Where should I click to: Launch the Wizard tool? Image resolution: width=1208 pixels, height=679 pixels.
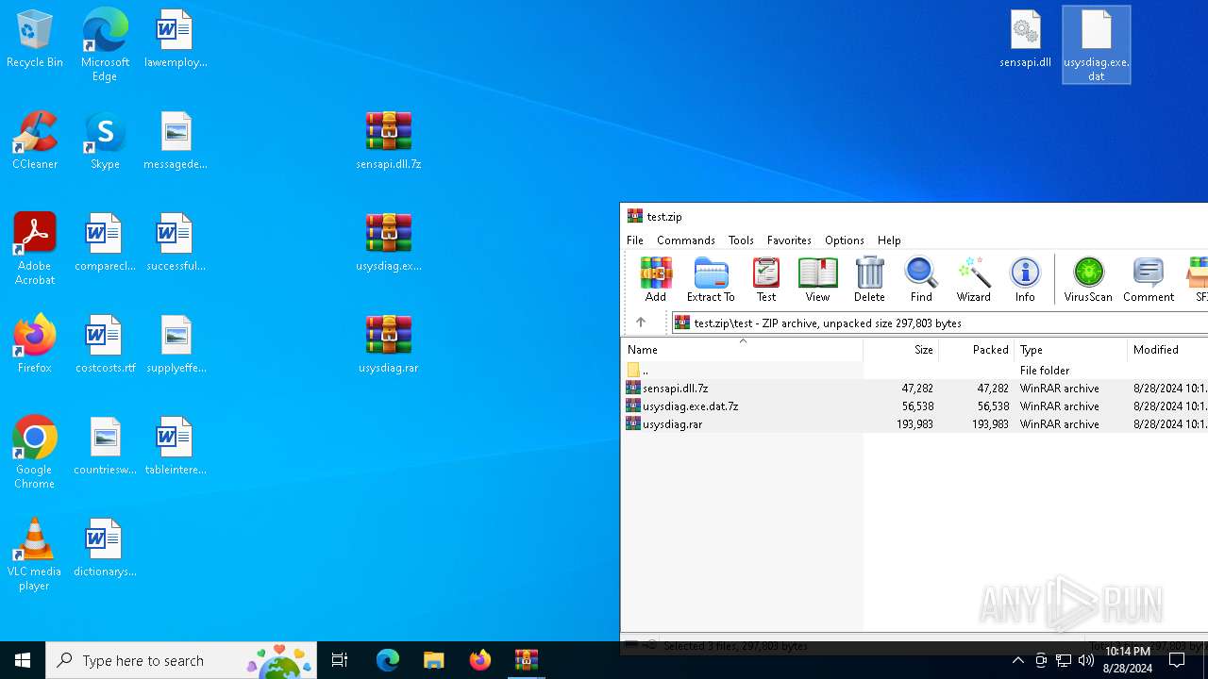(973, 279)
